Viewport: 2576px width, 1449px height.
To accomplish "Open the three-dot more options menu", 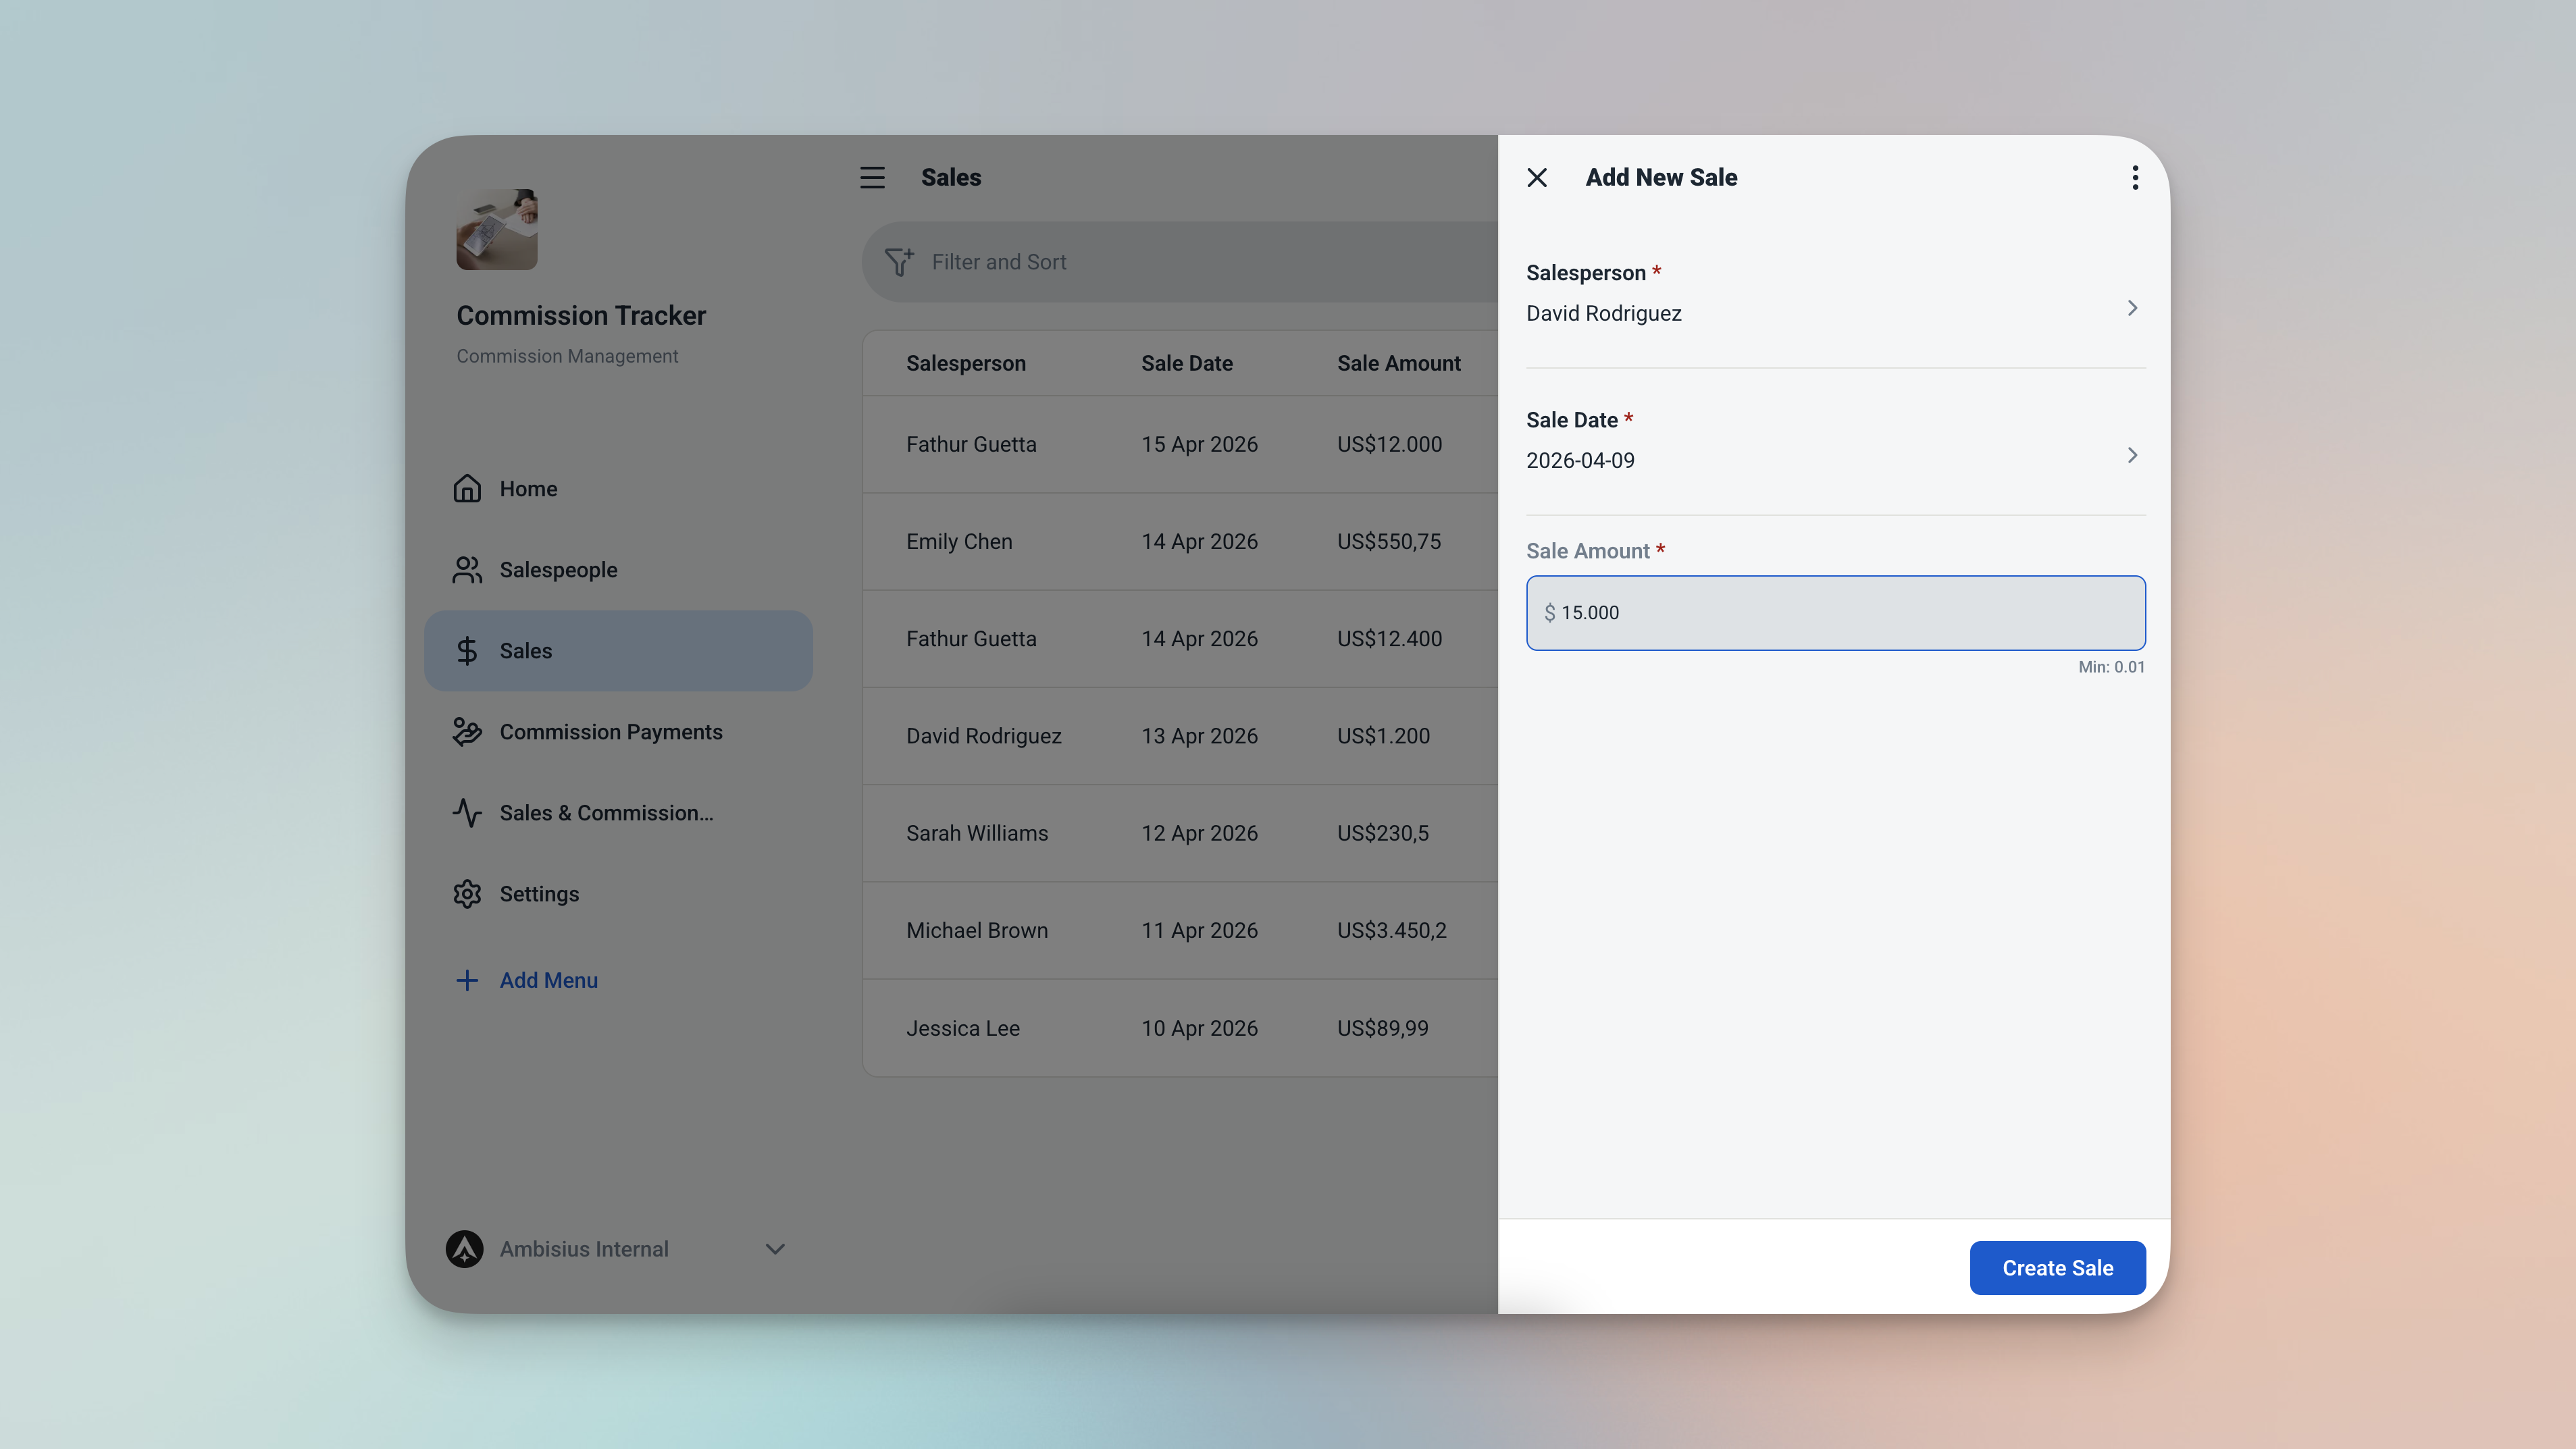I will click(x=2135, y=178).
